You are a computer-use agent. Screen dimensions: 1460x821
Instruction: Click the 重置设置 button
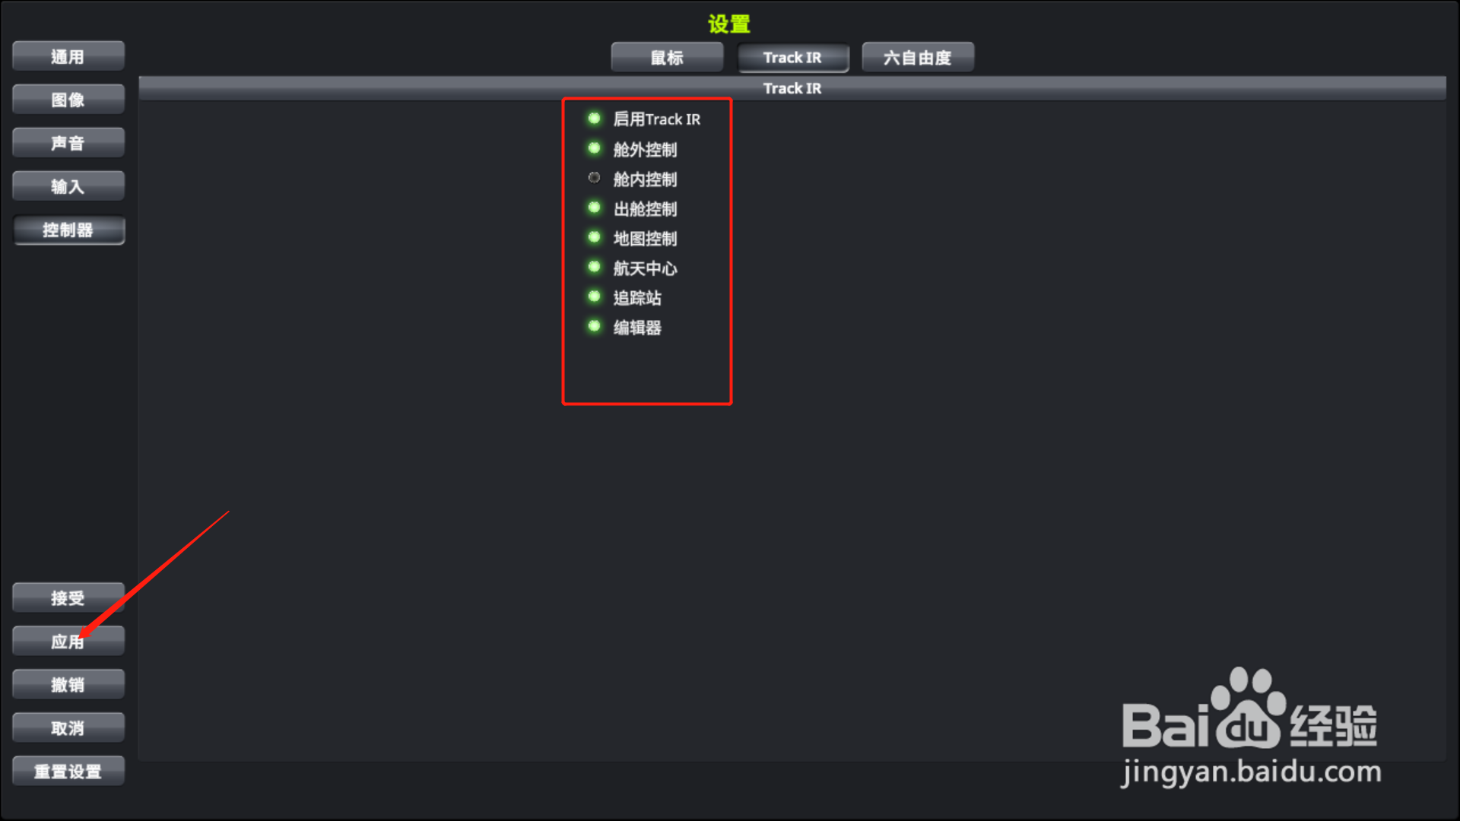pos(68,772)
